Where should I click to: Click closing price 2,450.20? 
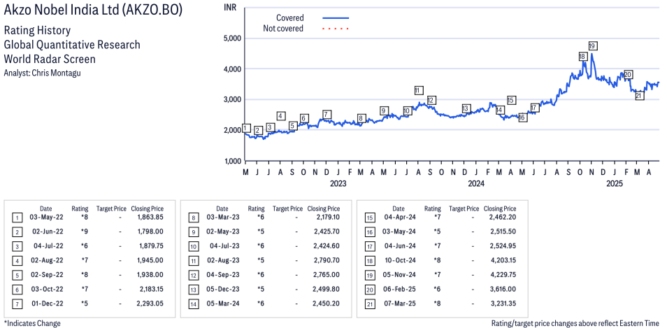(327, 304)
